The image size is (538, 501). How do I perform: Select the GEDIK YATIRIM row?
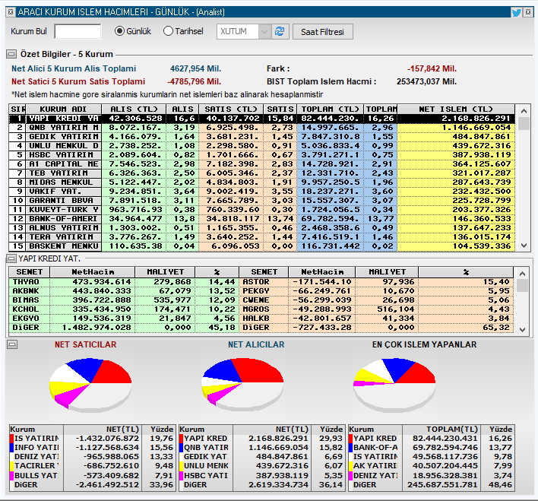coord(262,137)
